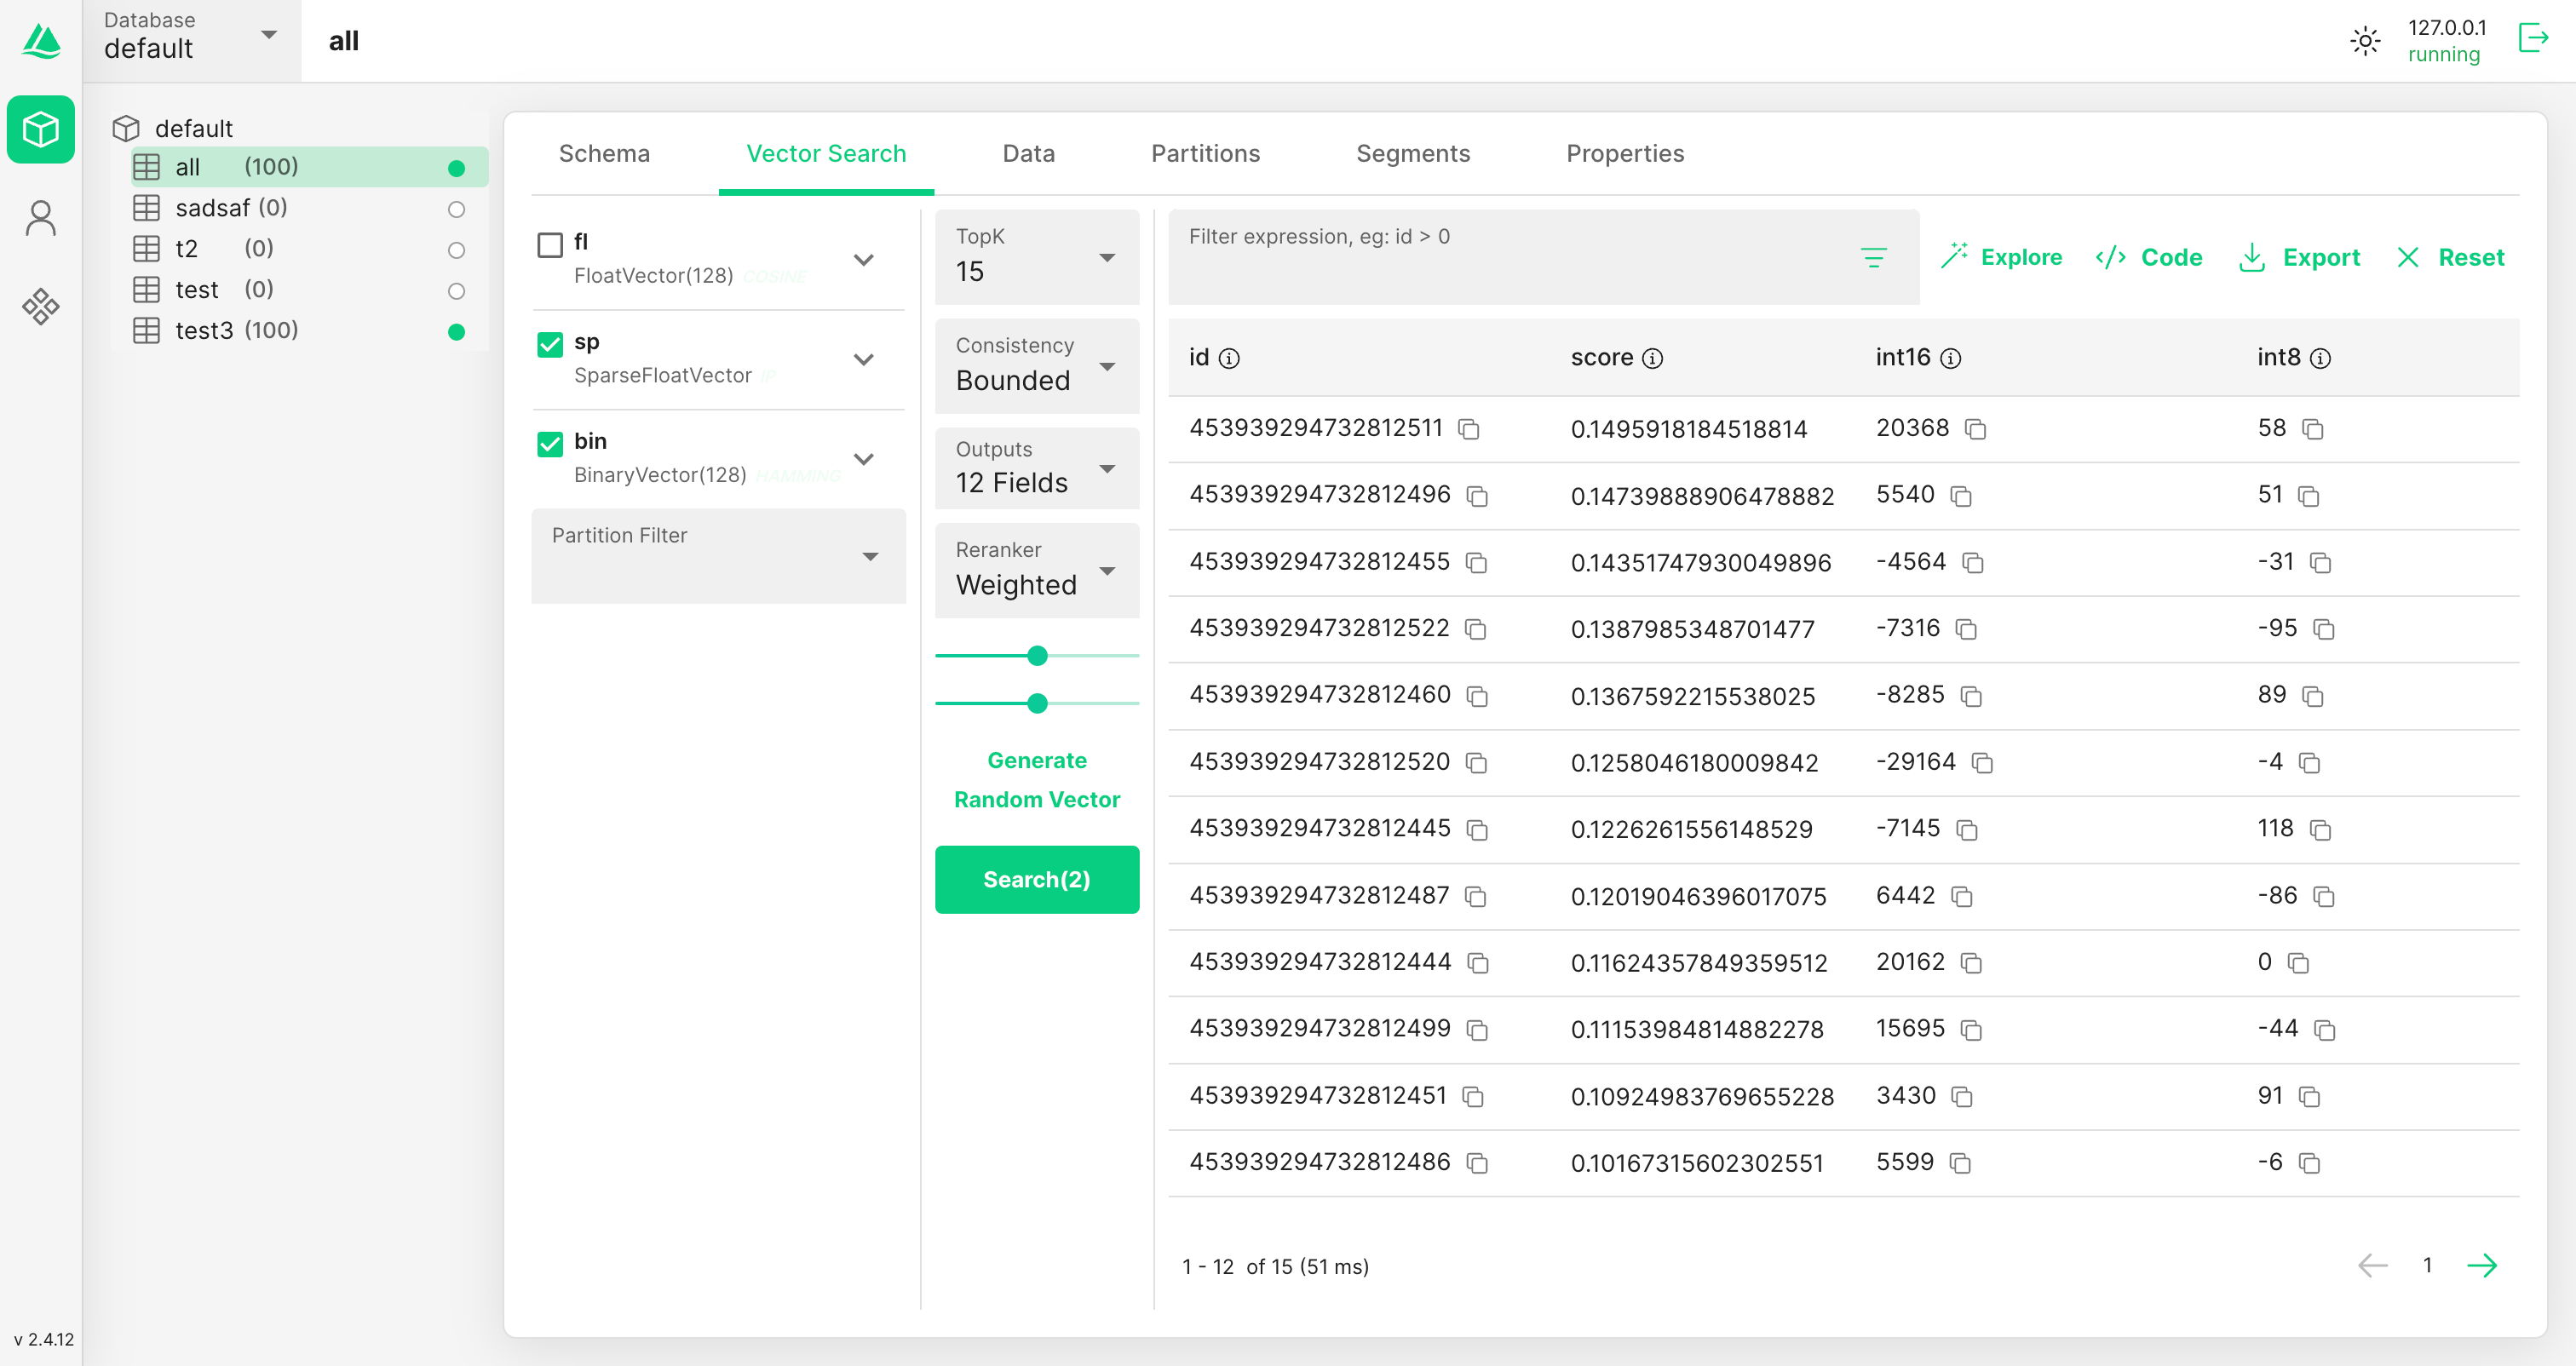The height and width of the screenshot is (1366, 2576).
Task: Enable the fl FloatVector checkbox
Action: coord(550,245)
